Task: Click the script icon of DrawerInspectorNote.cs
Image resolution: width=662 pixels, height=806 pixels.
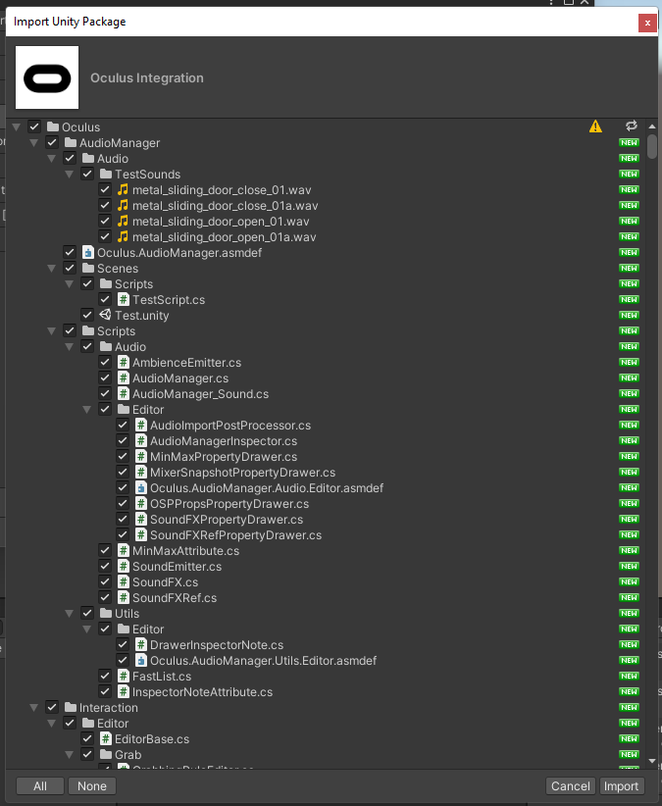Action: pyautogui.click(x=141, y=644)
